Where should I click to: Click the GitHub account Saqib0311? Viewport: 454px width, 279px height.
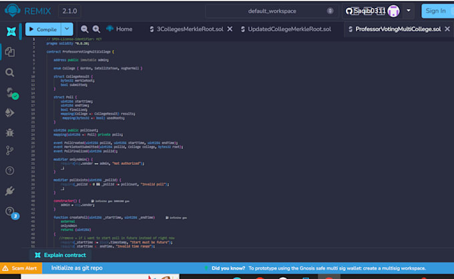click(x=367, y=11)
